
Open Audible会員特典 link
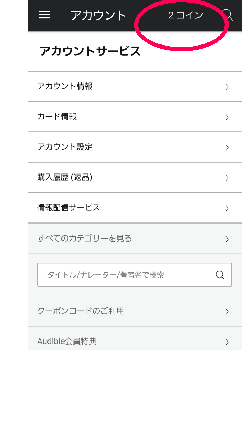click(x=67, y=341)
